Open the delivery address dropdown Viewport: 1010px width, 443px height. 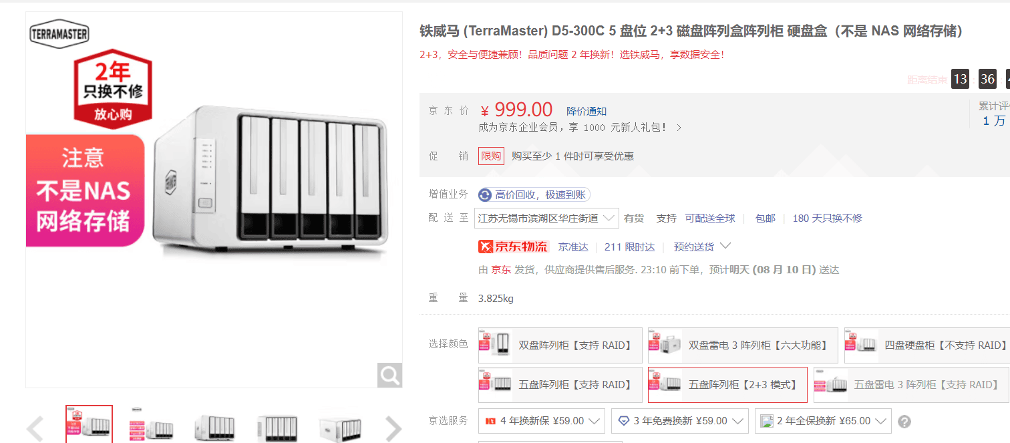(x=547, y=218)
